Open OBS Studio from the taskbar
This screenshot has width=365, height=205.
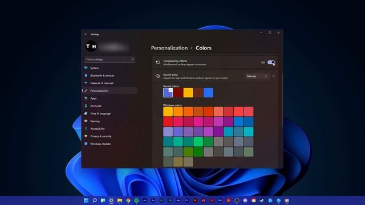(237, 200)
